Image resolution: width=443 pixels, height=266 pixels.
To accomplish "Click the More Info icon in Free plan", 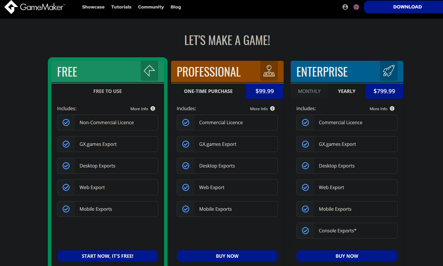I will pos(153,108).
